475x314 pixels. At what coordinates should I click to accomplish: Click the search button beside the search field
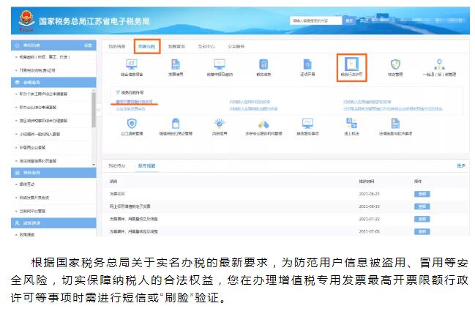349,20
